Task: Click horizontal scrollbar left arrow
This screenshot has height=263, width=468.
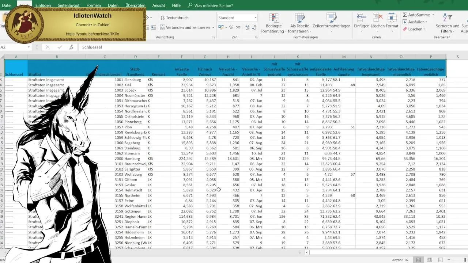Action: pos(307,252)
